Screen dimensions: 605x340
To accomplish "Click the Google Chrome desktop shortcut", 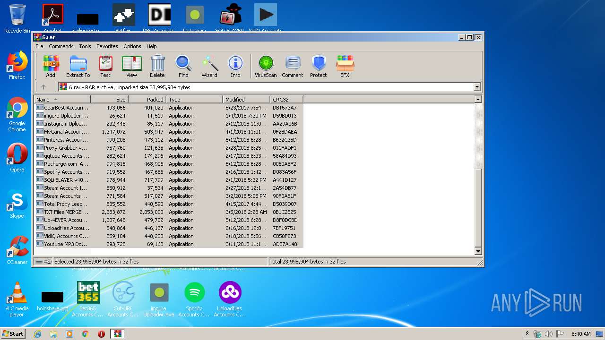I will [x=17, y=114].
